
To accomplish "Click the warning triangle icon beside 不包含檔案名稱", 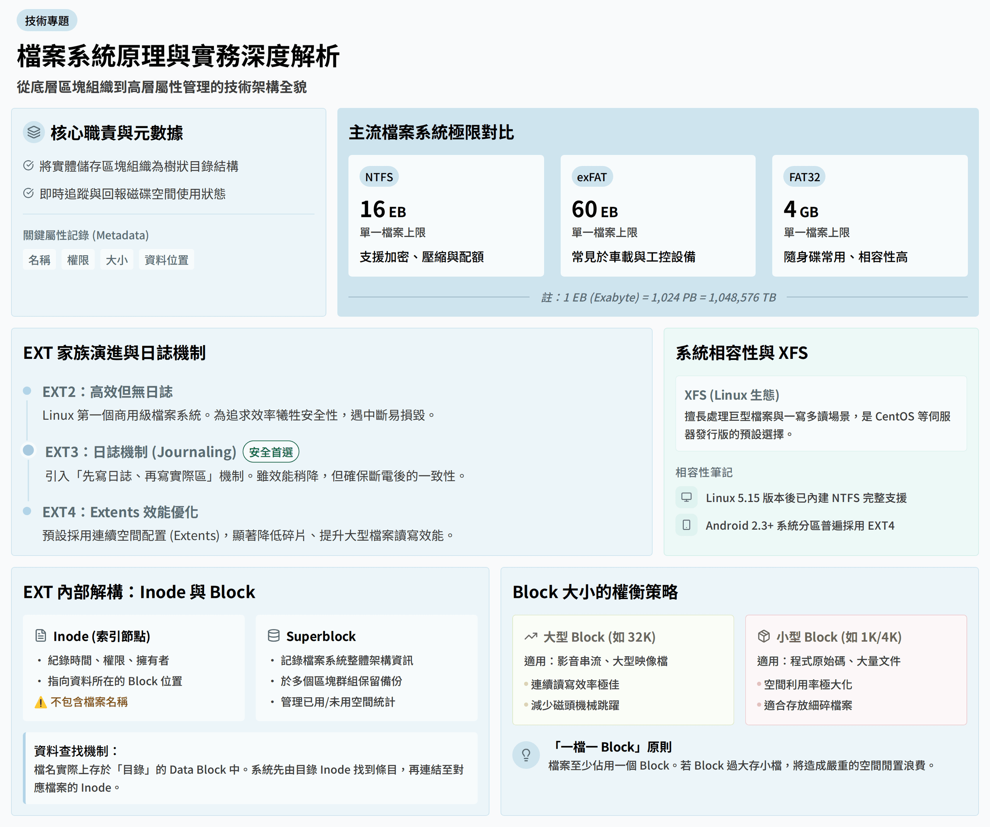I will point(41,702).
